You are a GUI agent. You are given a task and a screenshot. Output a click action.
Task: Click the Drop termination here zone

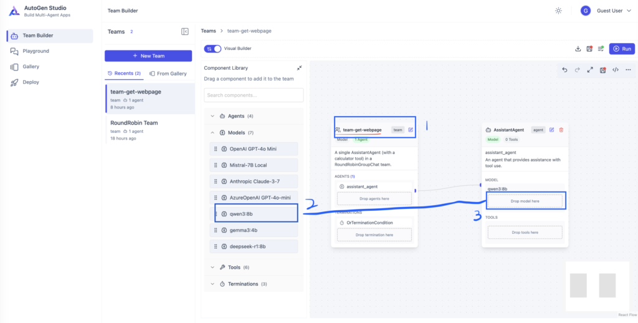[x=374, y=234]
